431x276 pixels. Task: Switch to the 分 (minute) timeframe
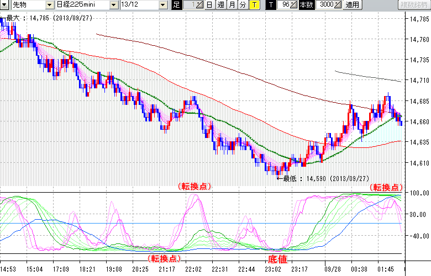click(243, 5)
